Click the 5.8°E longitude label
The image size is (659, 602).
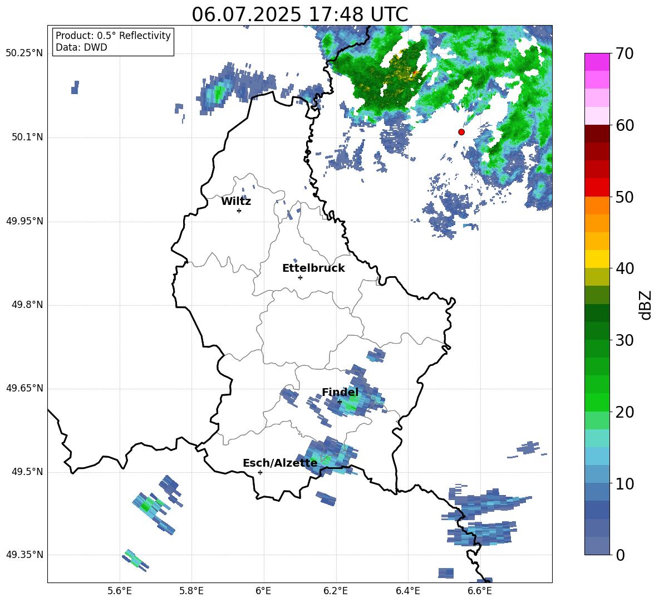click(x=191, y=591)
